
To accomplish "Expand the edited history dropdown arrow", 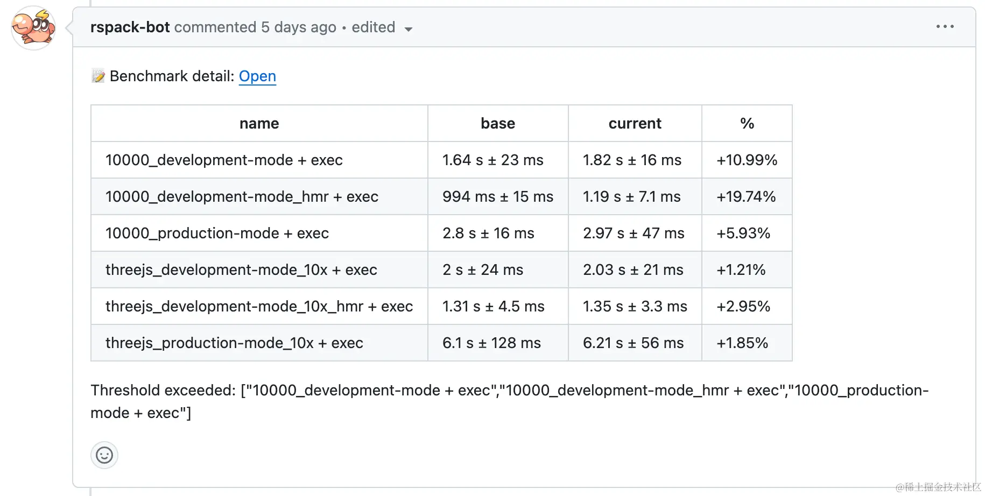I will coord(409,29).
